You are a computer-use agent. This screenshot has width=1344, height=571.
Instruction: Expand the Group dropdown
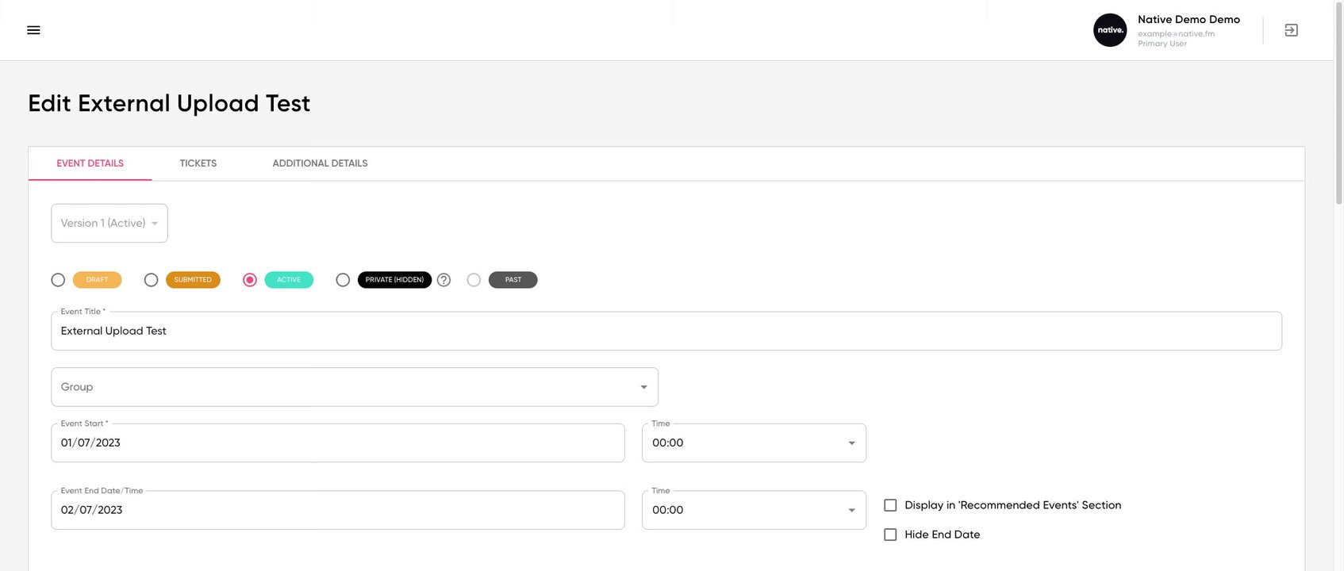tap(355, 387)
